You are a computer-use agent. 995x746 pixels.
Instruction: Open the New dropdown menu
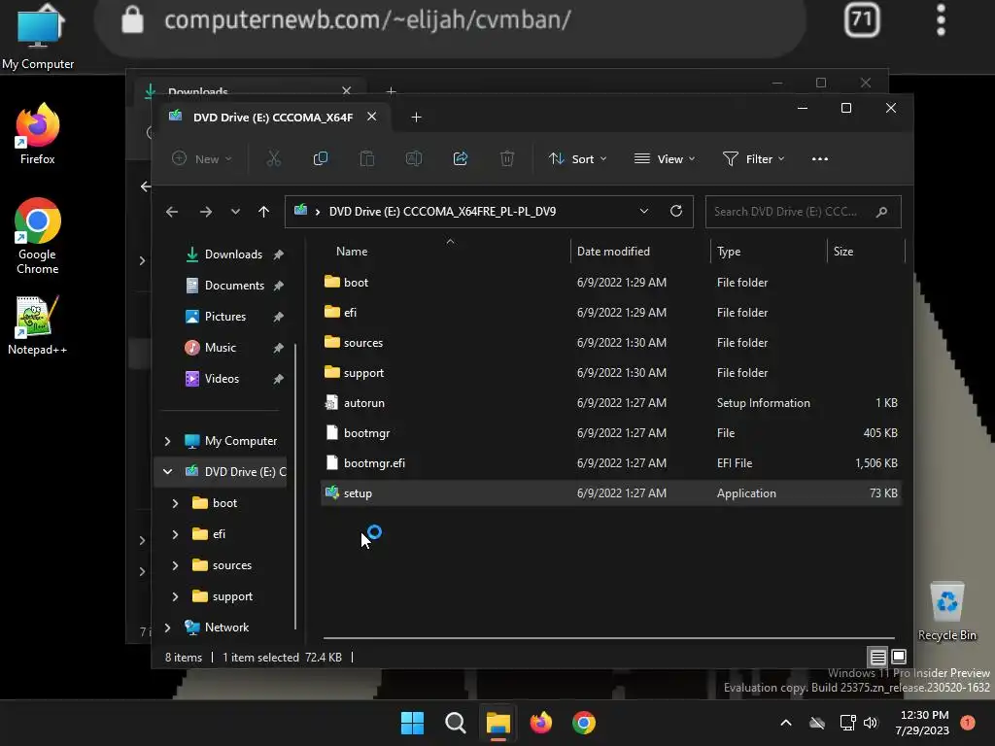(202, 158)
